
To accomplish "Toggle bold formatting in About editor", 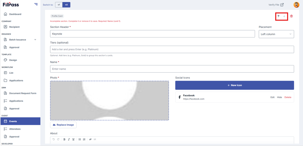I will 64,139.
